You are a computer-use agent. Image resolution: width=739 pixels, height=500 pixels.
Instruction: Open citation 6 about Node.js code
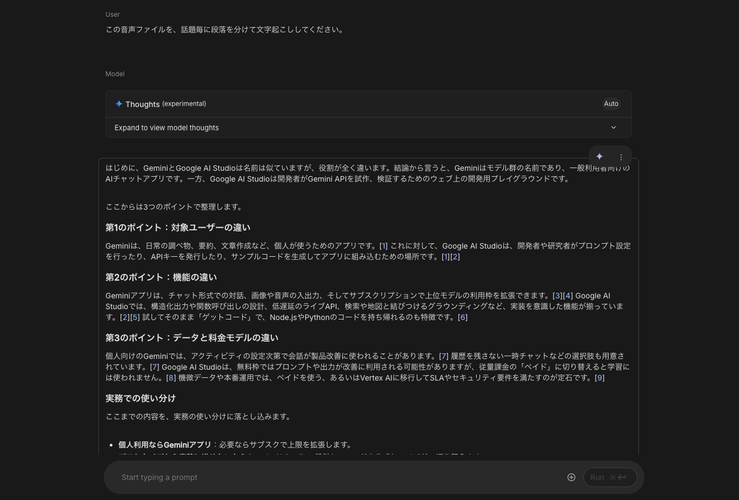click(x=462, y=317)
